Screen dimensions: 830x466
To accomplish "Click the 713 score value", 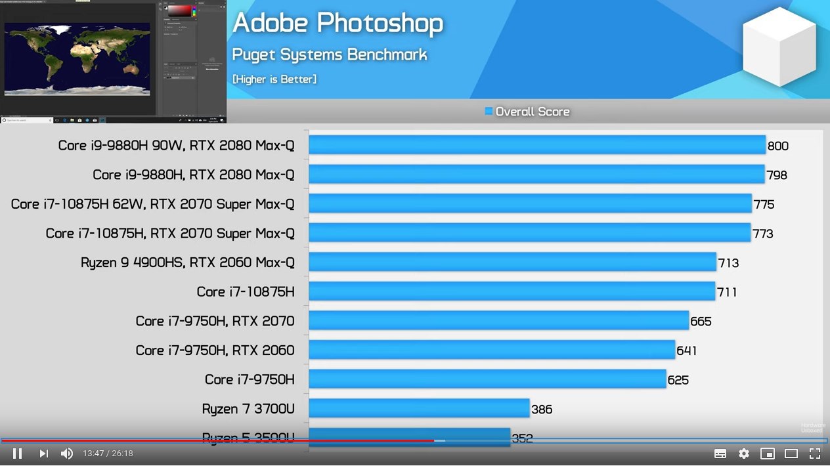I will 729,263.
